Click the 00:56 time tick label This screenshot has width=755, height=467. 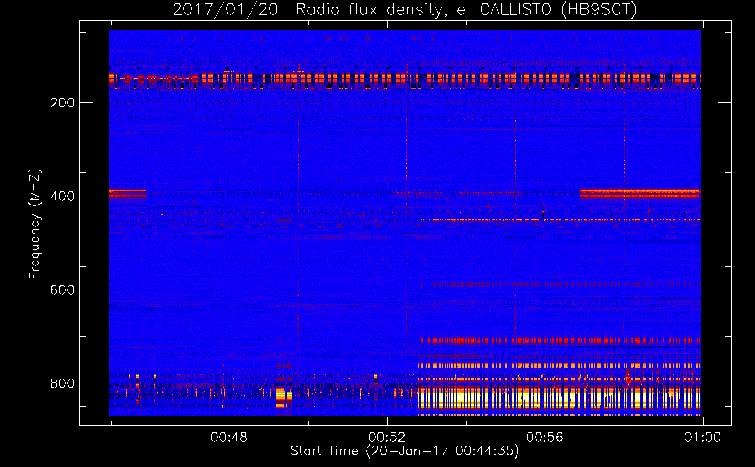point(545,437)
